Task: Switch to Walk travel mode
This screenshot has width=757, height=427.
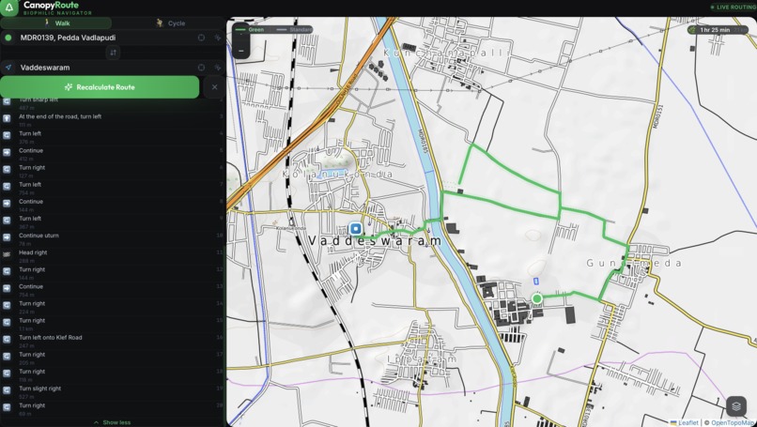Action: pyautogui.click(x=57, y=23)
